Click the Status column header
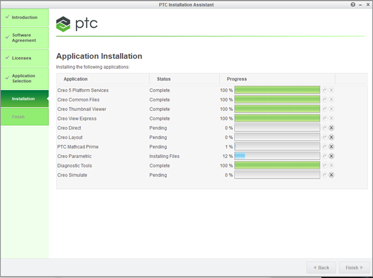This screenshot has width=373, height=278. point(184,79)
